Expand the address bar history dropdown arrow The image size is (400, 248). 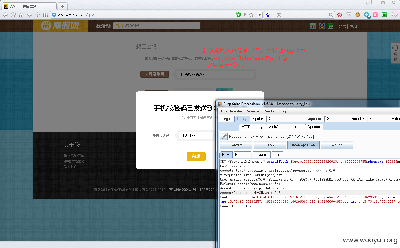(260, 15)
